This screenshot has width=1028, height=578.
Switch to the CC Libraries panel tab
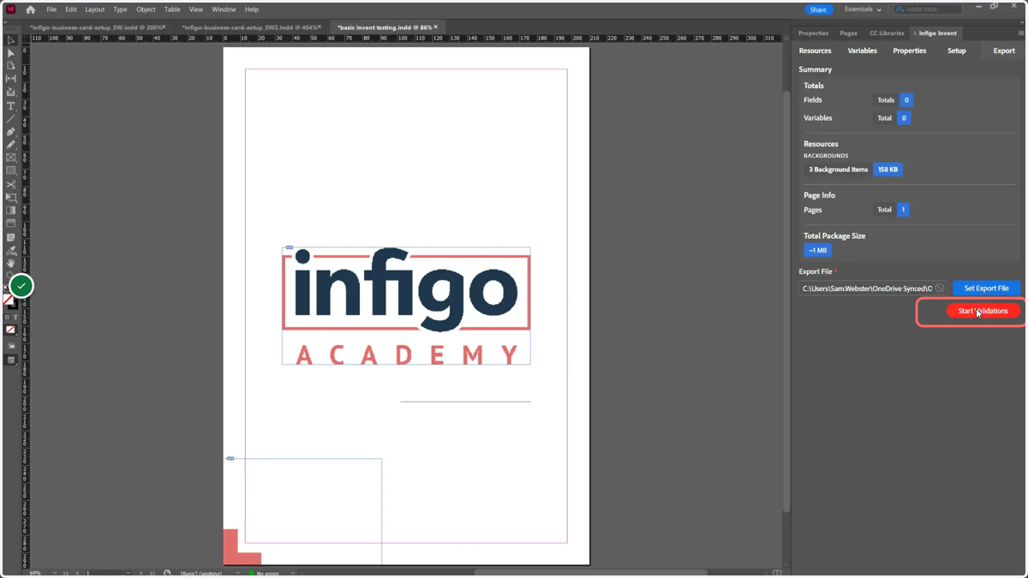coord(887,33)
